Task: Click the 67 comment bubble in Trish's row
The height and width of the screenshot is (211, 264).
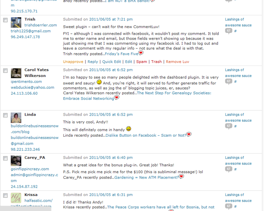Action: pos(229,31)
